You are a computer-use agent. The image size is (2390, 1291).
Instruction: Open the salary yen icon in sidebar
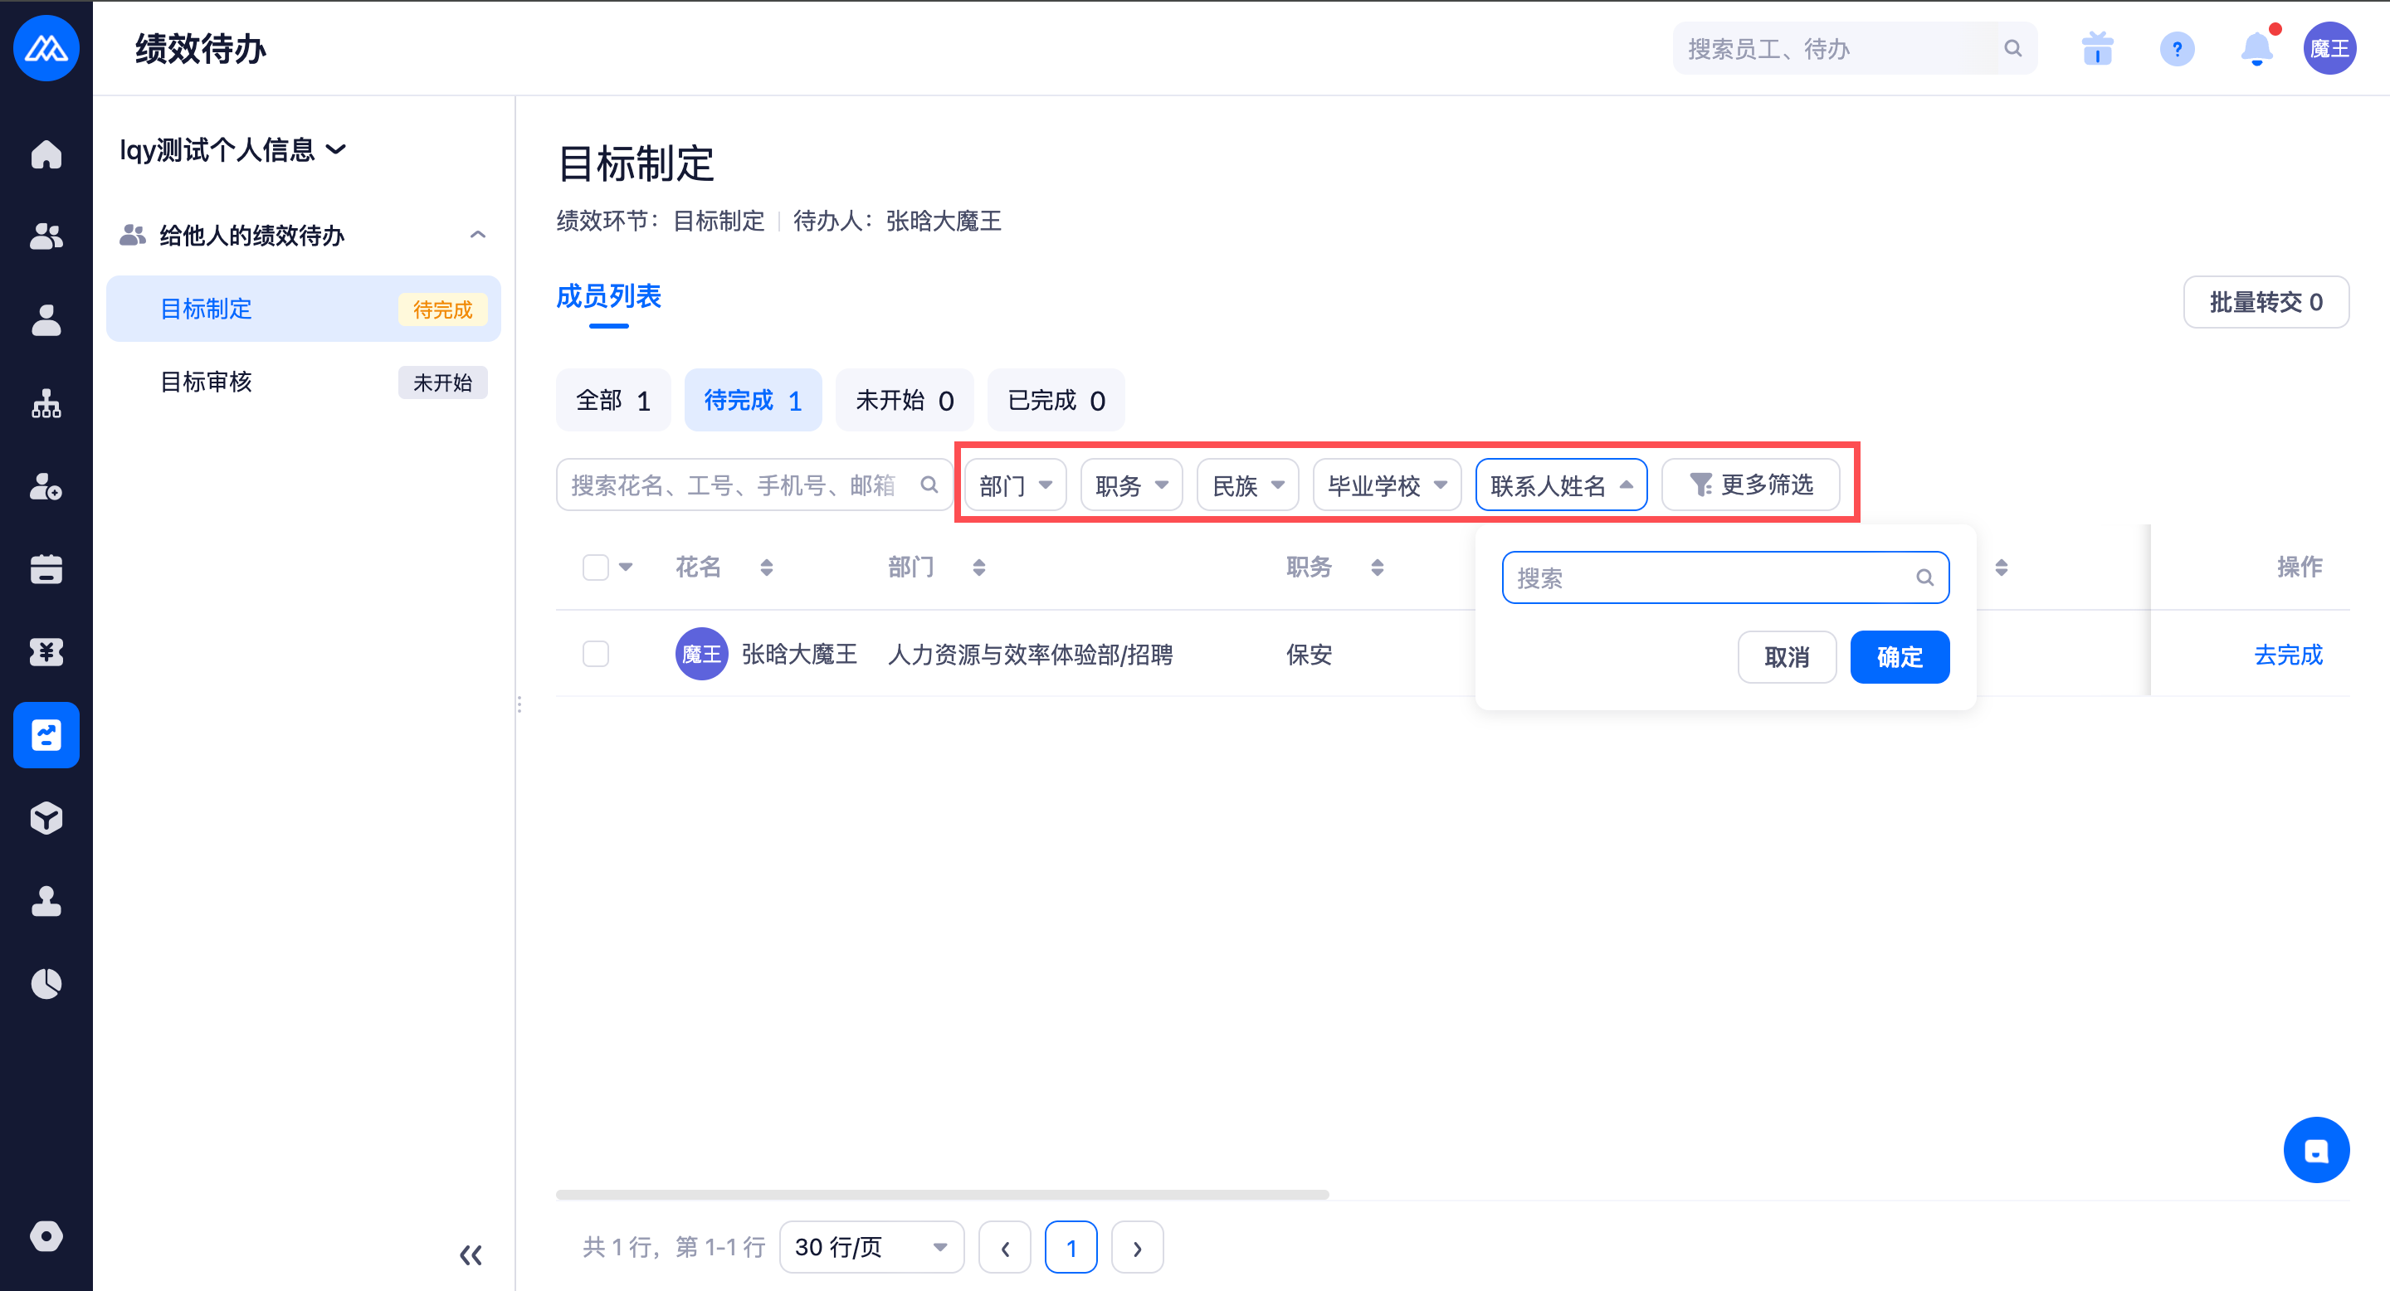point(46,652)
